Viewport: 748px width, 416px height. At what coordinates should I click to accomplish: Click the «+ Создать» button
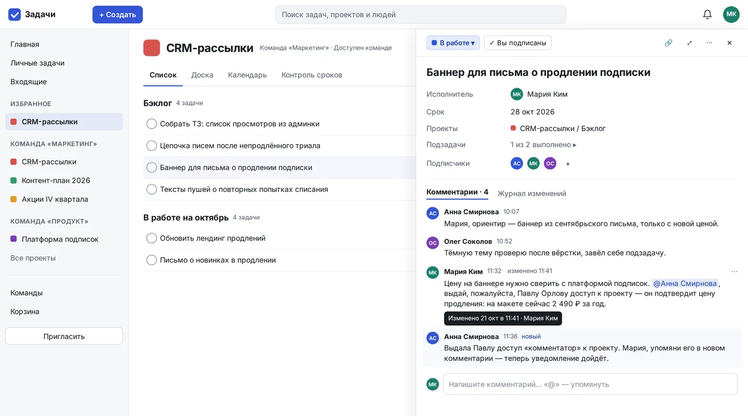click(x=118, y=14)
